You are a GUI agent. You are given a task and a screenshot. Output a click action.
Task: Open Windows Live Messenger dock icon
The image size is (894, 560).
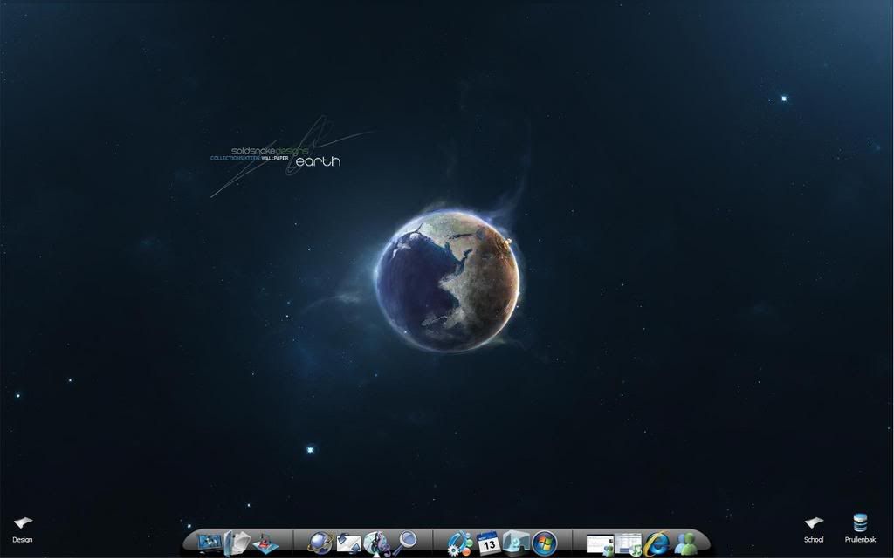[685, 543]
